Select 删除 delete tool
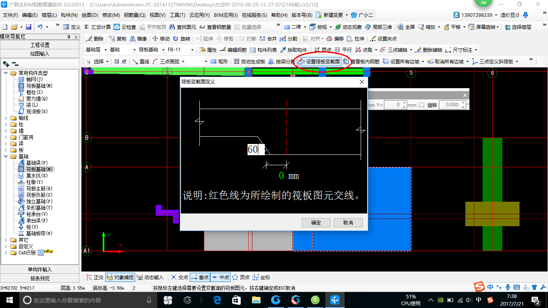The width and height of the screenshot is (548, 308). pyautogui.click(x=95, y=39)
